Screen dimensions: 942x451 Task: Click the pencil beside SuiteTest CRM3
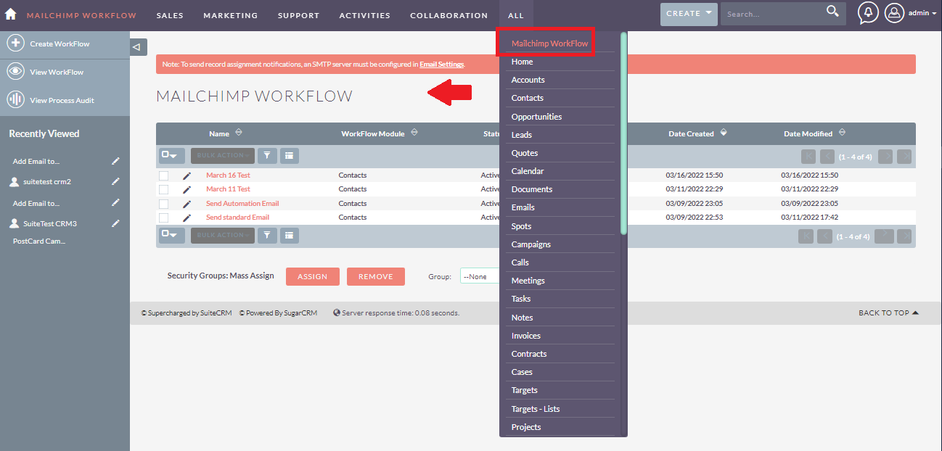pyautogui.click(x=115, y=223)
